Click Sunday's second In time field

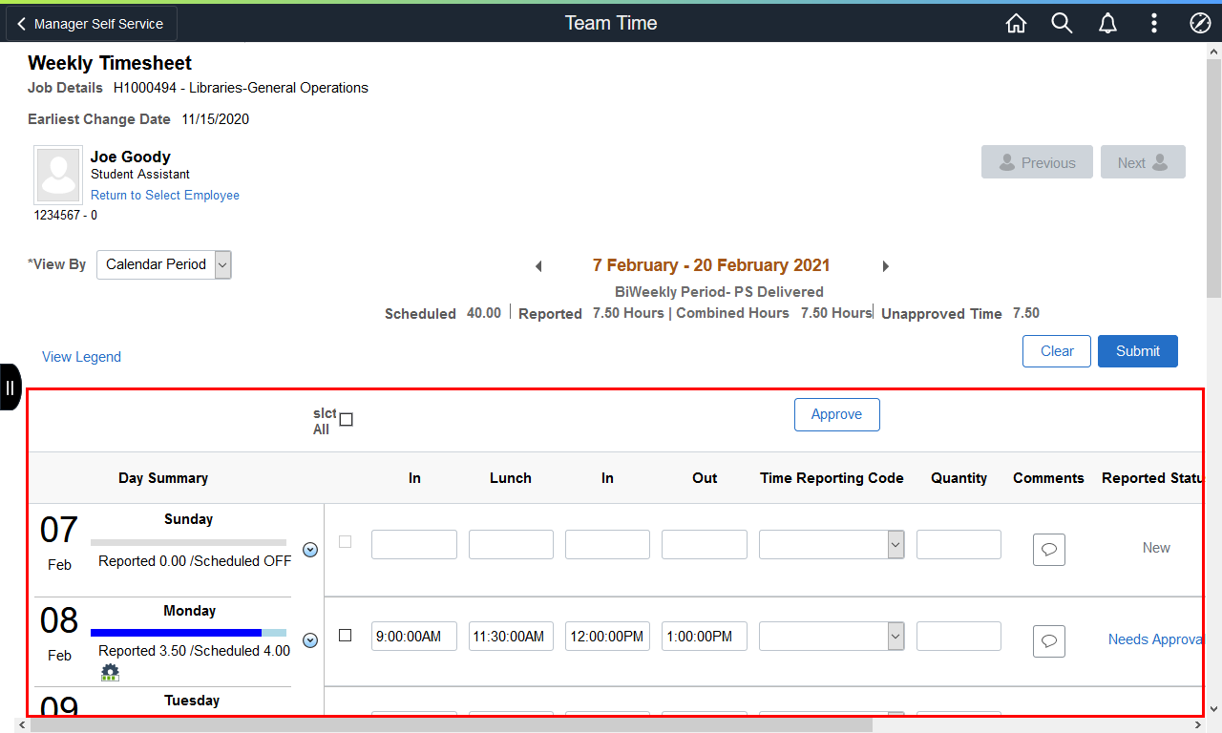607,545
